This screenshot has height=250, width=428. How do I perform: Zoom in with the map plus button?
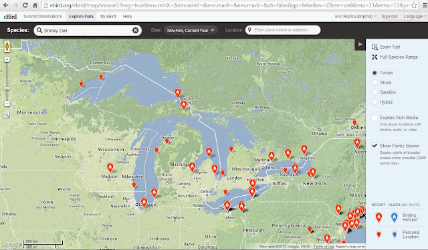coord(7,59)
